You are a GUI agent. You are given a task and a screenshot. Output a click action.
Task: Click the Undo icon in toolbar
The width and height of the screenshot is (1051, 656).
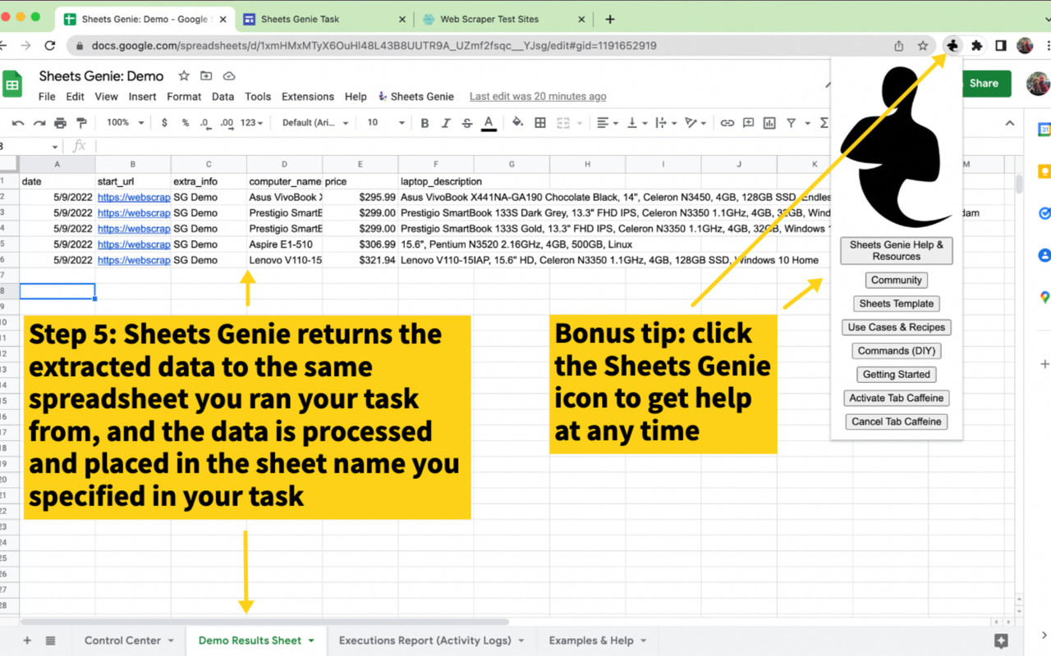pyautogui.click(x=18, y=123)
